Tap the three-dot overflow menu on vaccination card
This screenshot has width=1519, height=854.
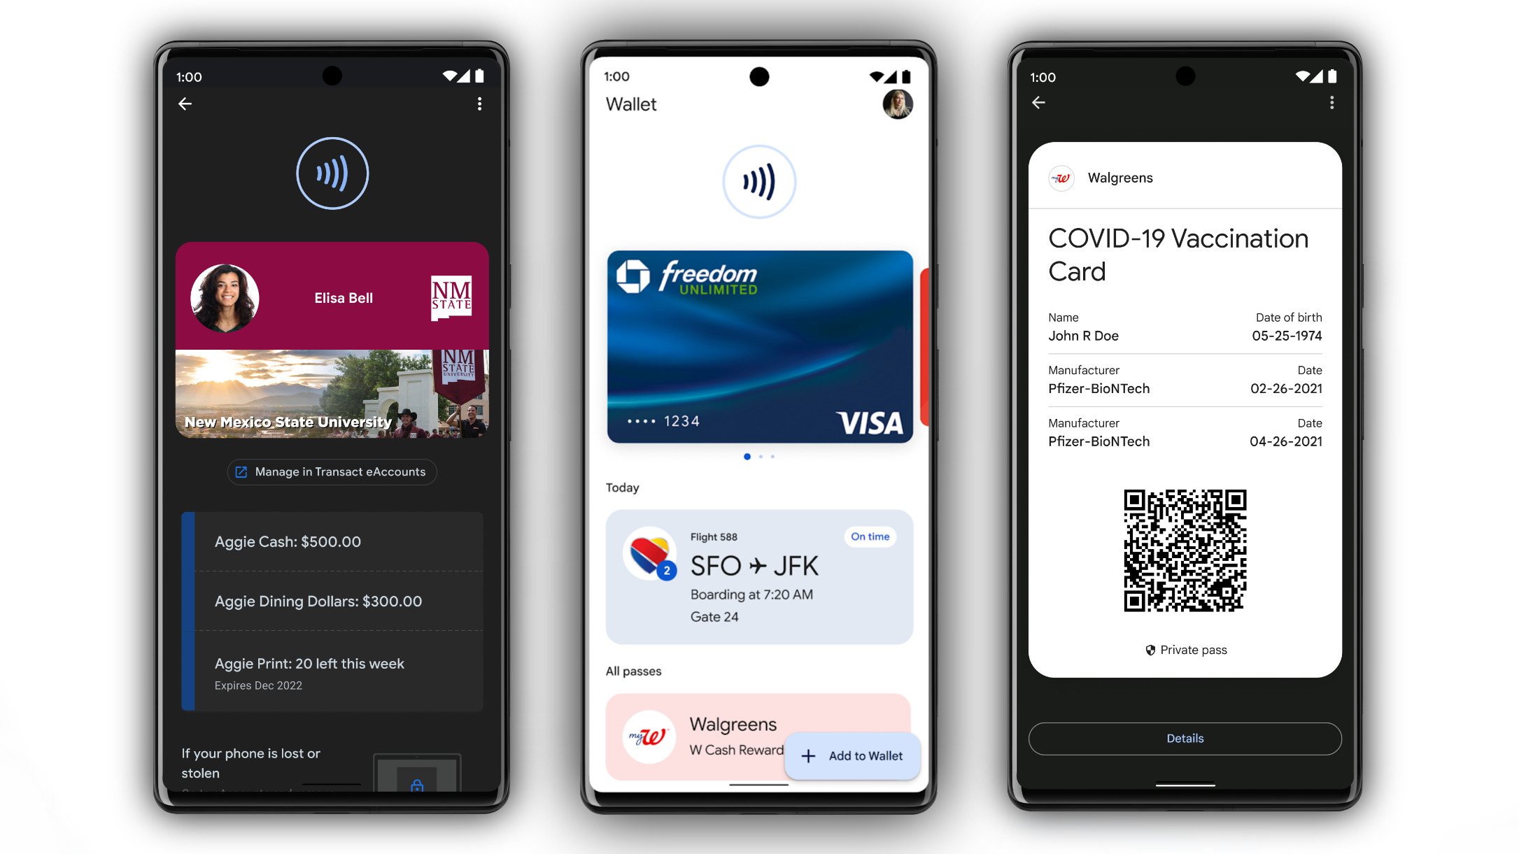[x=1332, y=102]
